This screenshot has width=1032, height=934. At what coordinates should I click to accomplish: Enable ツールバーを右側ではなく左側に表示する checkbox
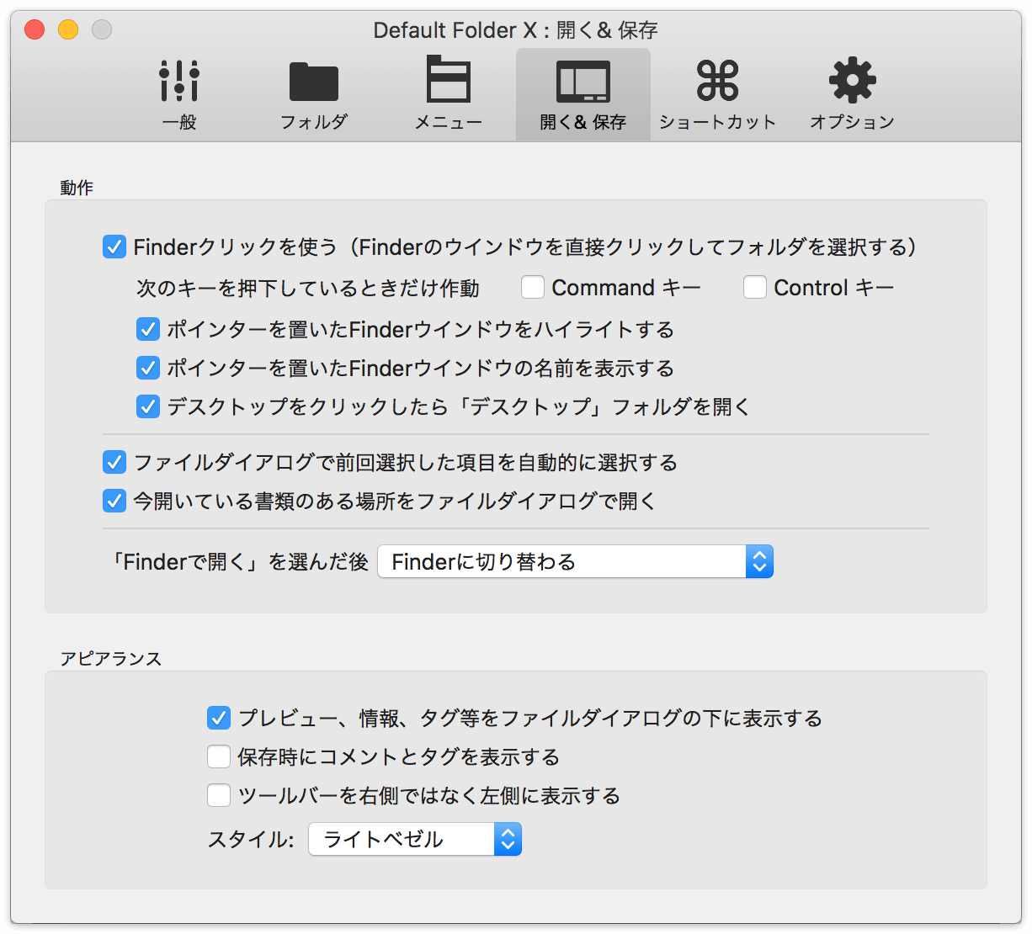coord(219,795)
